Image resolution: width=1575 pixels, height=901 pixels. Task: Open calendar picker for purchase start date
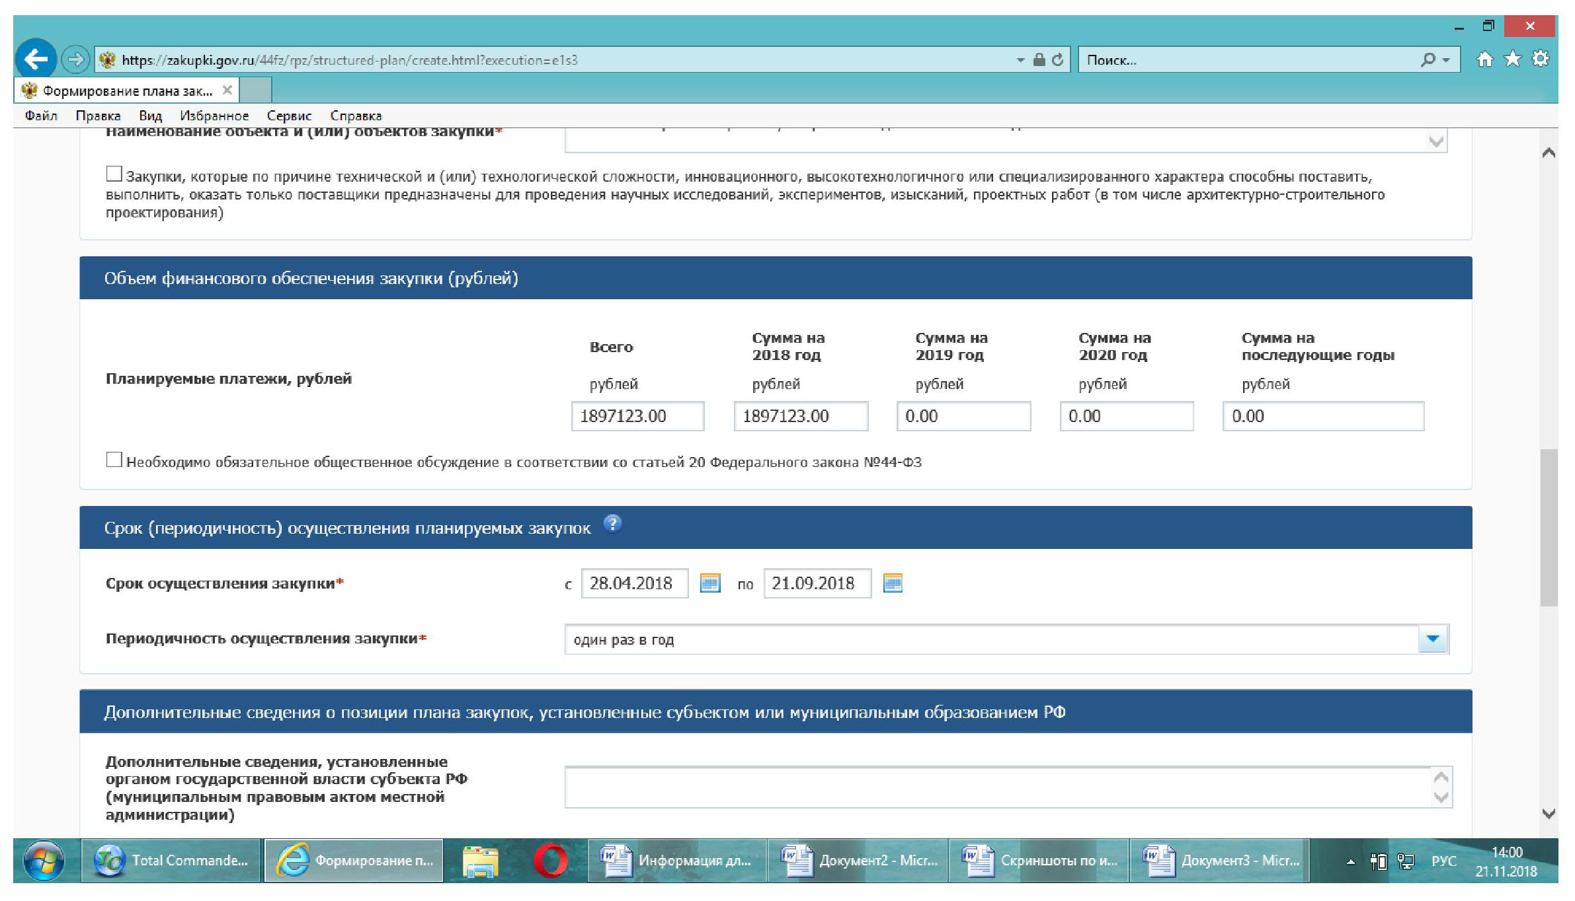tap(709, 583)
